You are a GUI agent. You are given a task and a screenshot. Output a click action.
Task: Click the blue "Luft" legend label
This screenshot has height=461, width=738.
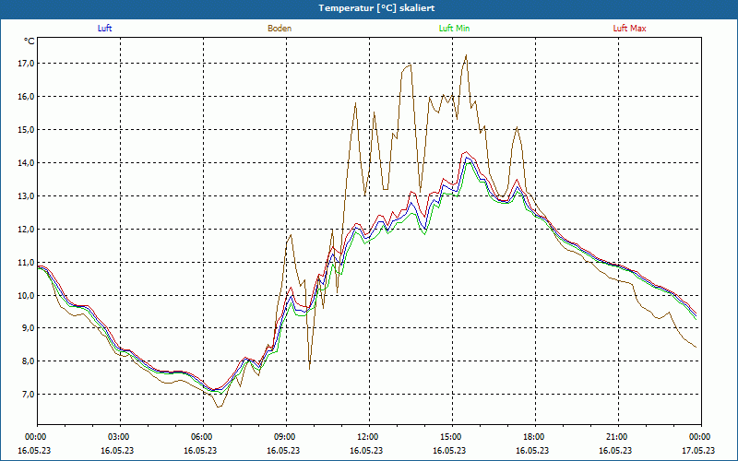104,29
